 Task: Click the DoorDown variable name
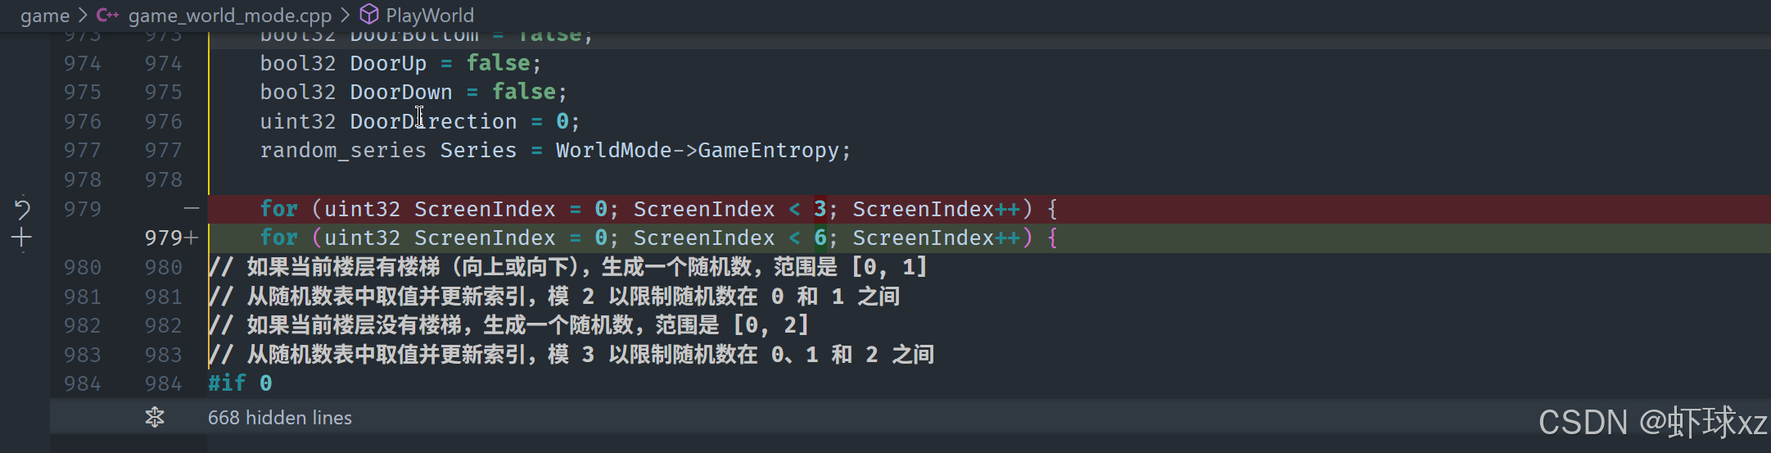[x=401, y=92]
